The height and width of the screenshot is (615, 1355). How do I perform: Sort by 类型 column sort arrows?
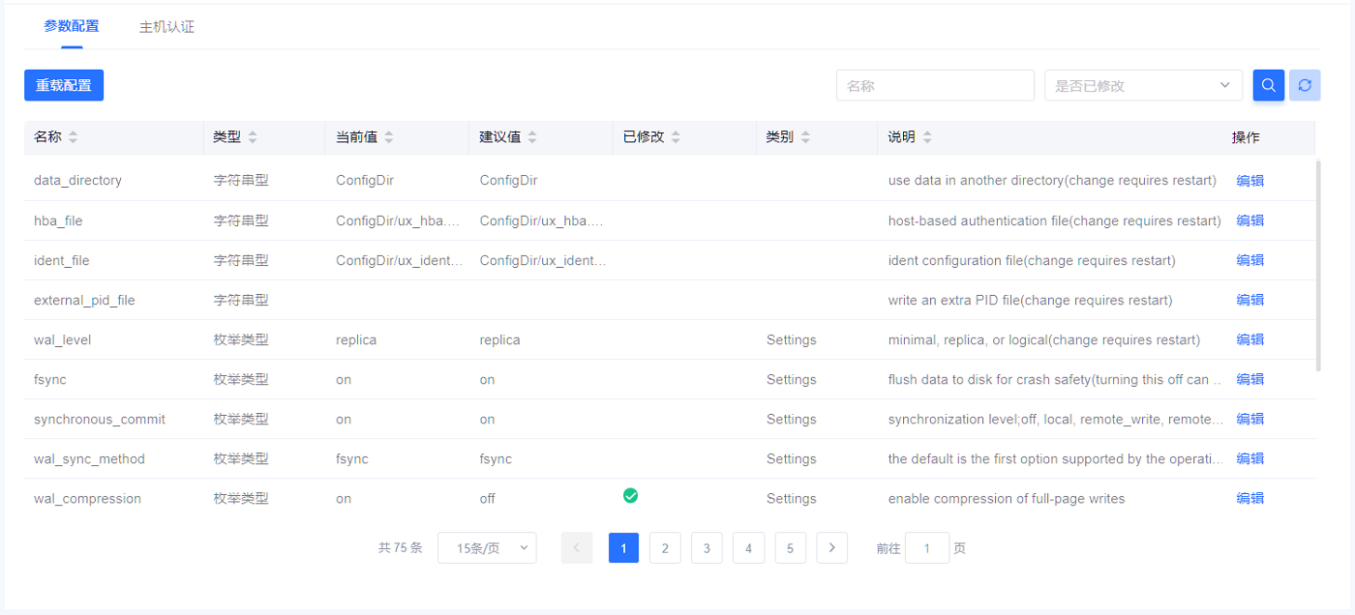coord(253,137)
